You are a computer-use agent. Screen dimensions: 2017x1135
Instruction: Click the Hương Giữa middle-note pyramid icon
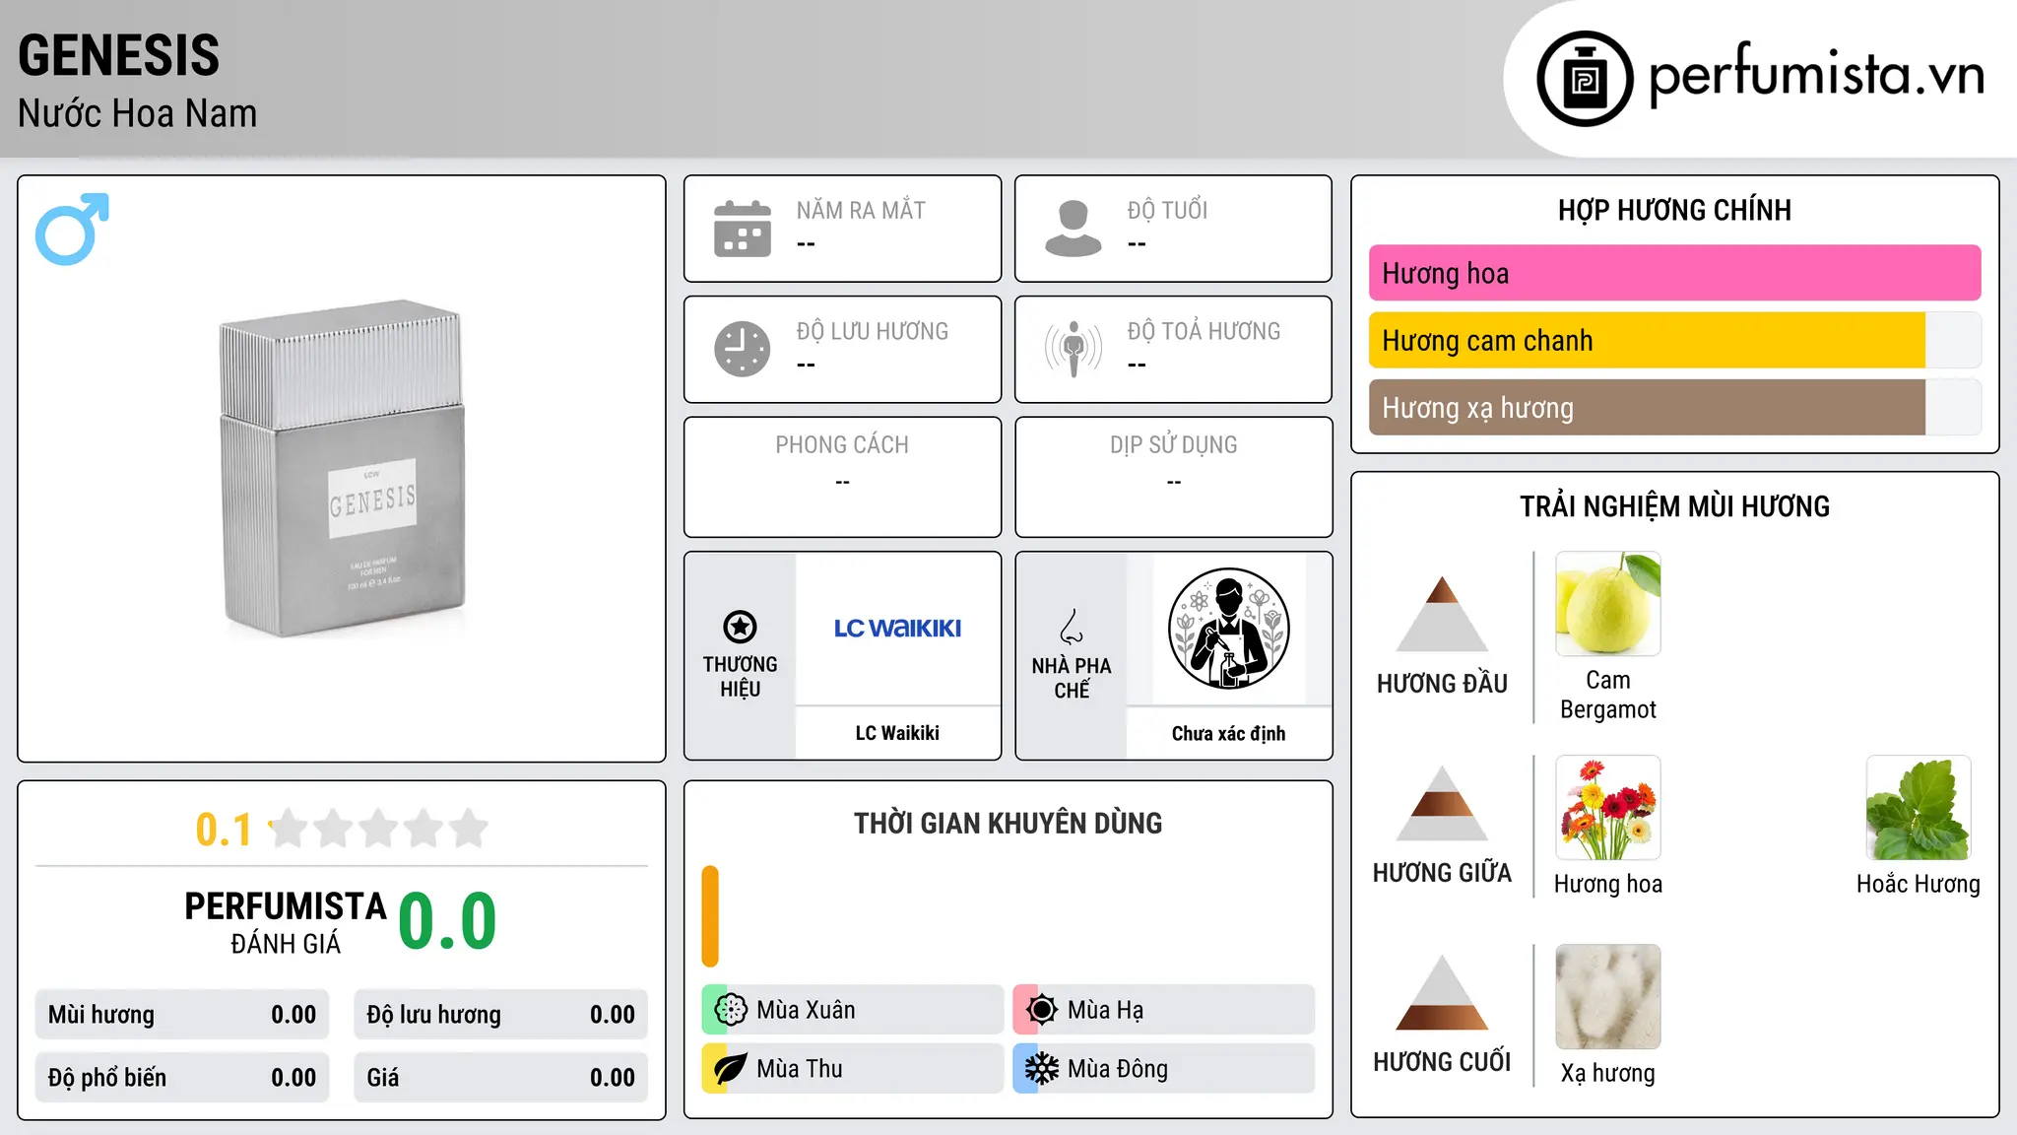1442,803
